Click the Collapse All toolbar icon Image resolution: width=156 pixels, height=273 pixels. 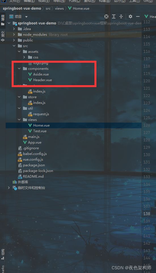[121, 16]
